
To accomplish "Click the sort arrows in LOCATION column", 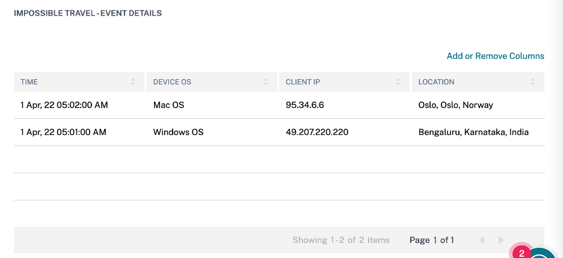I will [x=533, y=82].
